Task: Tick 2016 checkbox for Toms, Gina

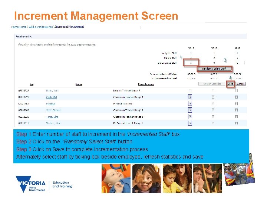Action: pyautogui.click(x=213, y=117)
